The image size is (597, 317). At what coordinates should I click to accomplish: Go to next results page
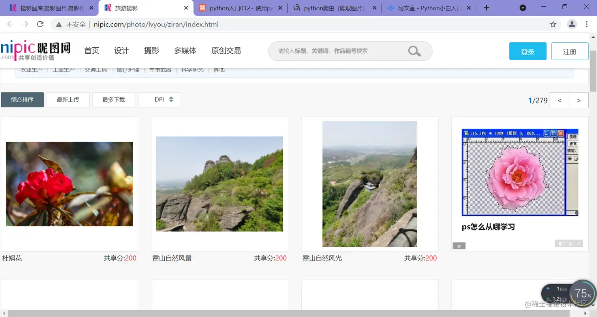(x=579, y=100)
